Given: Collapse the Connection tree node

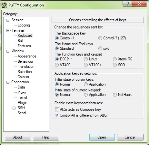Looking at the screenshot, I should point(8,82).
